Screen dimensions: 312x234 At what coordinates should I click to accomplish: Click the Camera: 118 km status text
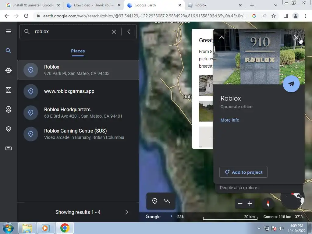(x=277, y=217)
